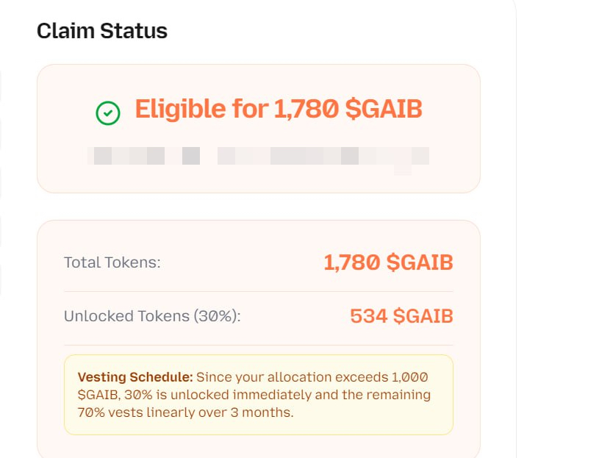
Task: Click the blurred wallet address
Action: click(258, 156)
